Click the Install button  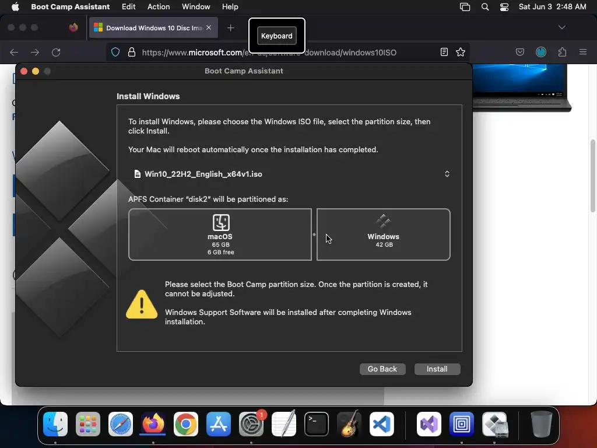(x=437, y=369)
